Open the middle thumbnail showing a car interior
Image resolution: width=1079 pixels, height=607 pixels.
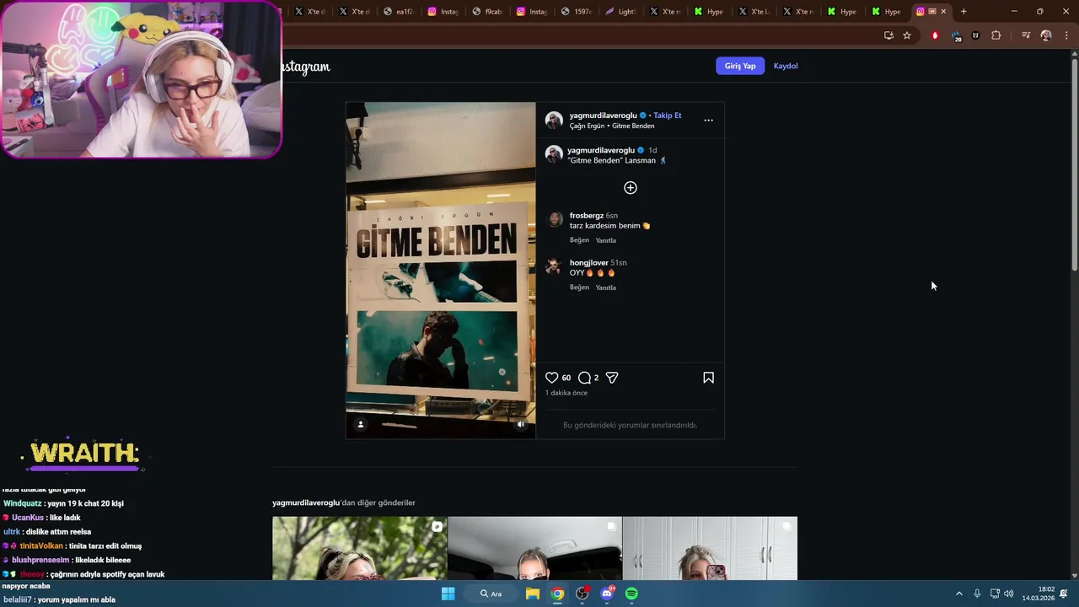[534, 548]
